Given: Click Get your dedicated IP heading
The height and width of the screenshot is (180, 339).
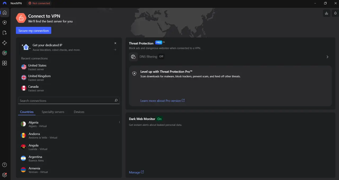Looking at the screenshot, I should tap(47, 45).
